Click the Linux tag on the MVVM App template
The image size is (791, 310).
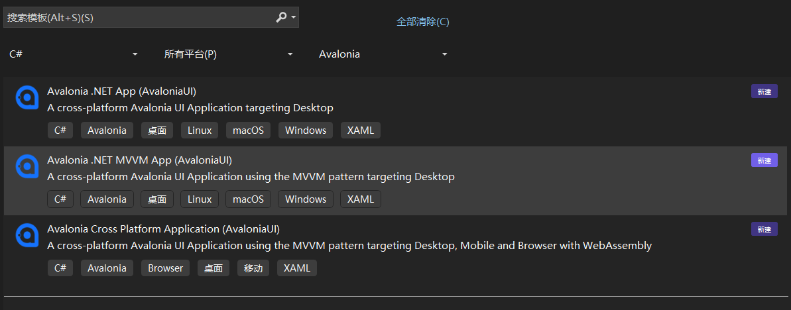tap(200, 199)
